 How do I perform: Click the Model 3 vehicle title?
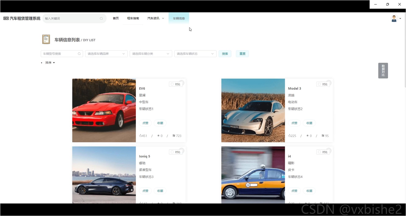pos(294,89)
